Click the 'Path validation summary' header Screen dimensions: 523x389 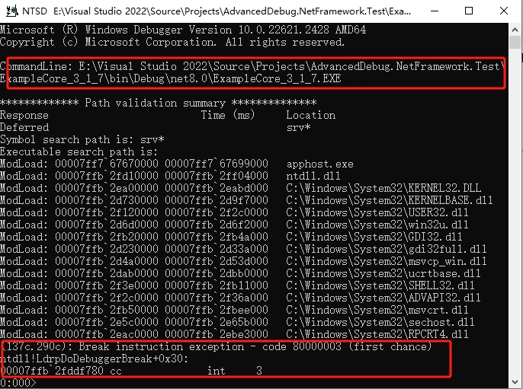(x=158, y=103)
